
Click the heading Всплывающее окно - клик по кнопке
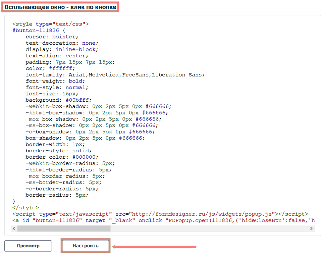coord(61,7)
